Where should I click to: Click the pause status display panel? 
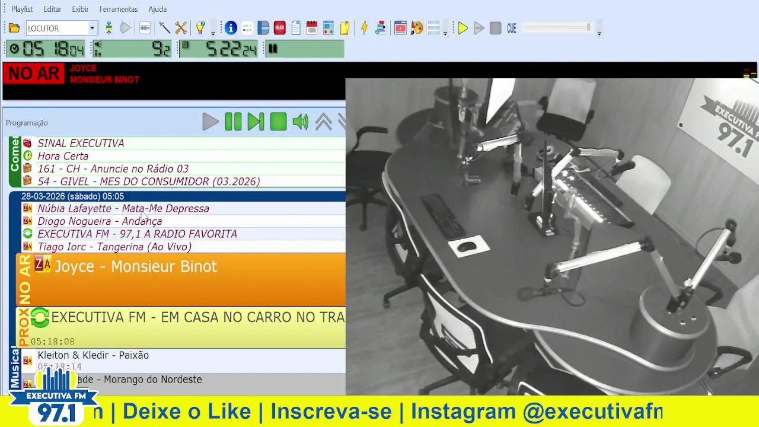304,49
